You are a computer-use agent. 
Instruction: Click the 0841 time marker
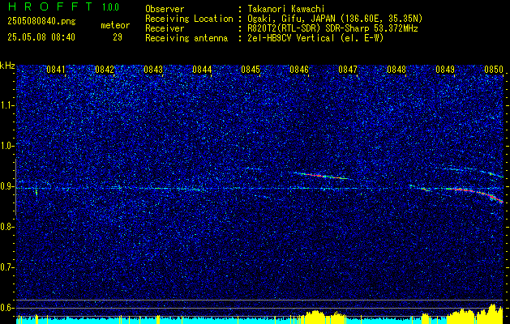click(56, 70)
